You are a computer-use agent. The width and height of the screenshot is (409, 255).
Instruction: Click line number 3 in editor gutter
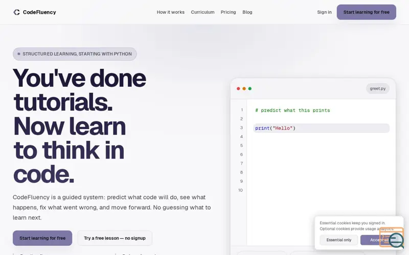tap(241, 128)
